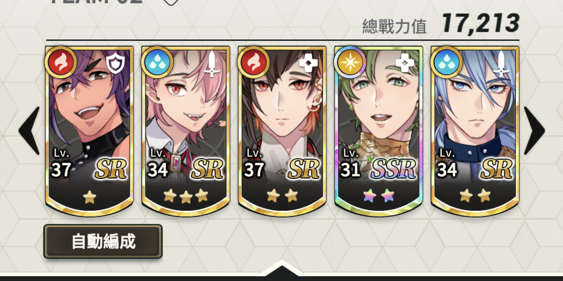Go to next team with right arrow
Image resolution: width=563 pixels, height=281 pixels.
click(x=534, y=130)
